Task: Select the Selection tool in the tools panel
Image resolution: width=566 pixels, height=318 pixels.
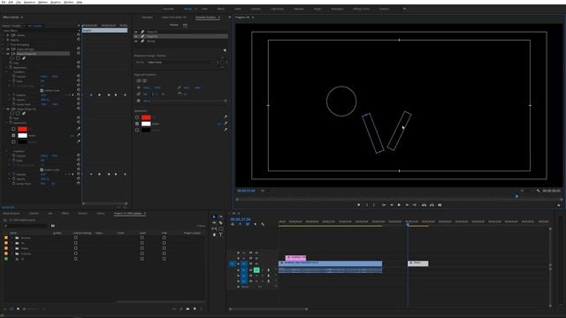Action: 214,216
